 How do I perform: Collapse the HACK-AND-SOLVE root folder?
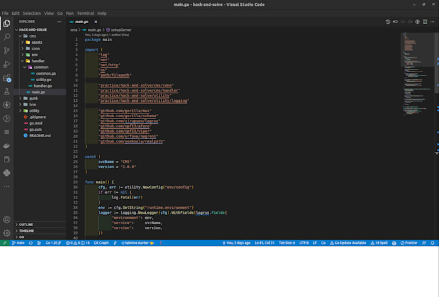point(17,30)
